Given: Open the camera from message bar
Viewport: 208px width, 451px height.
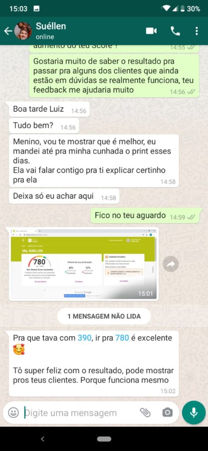Looking at the screenshot, I should pos(167,413).
